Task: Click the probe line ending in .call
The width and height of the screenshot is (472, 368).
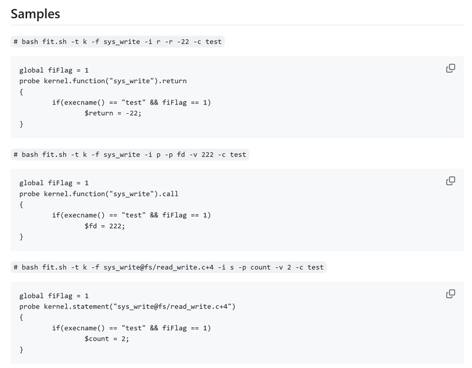Action: click(x=99, y=194)
